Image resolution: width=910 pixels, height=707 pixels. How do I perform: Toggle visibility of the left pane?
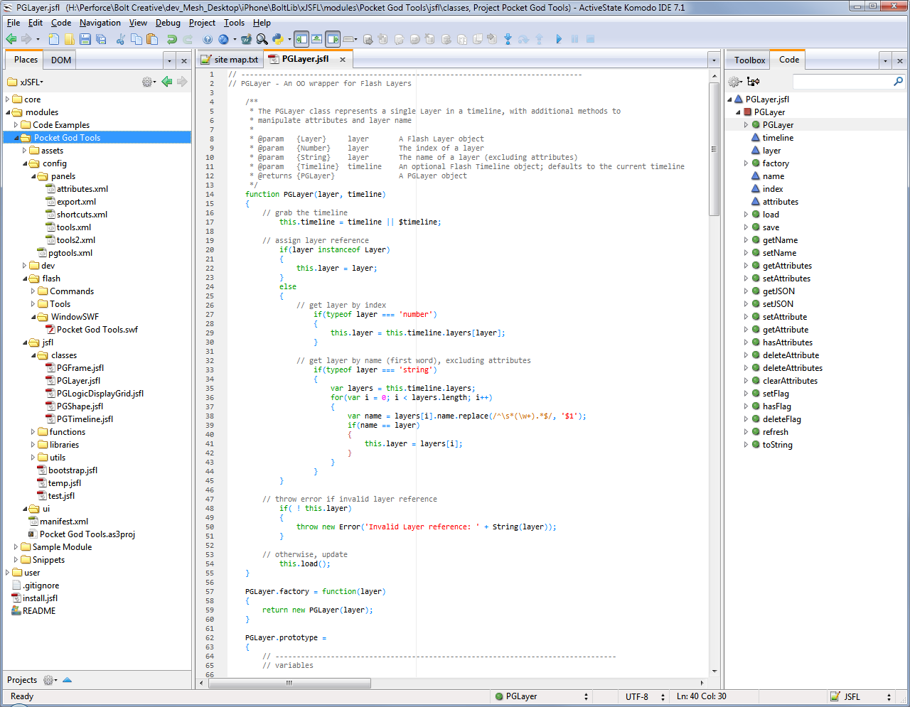(302, 39)
